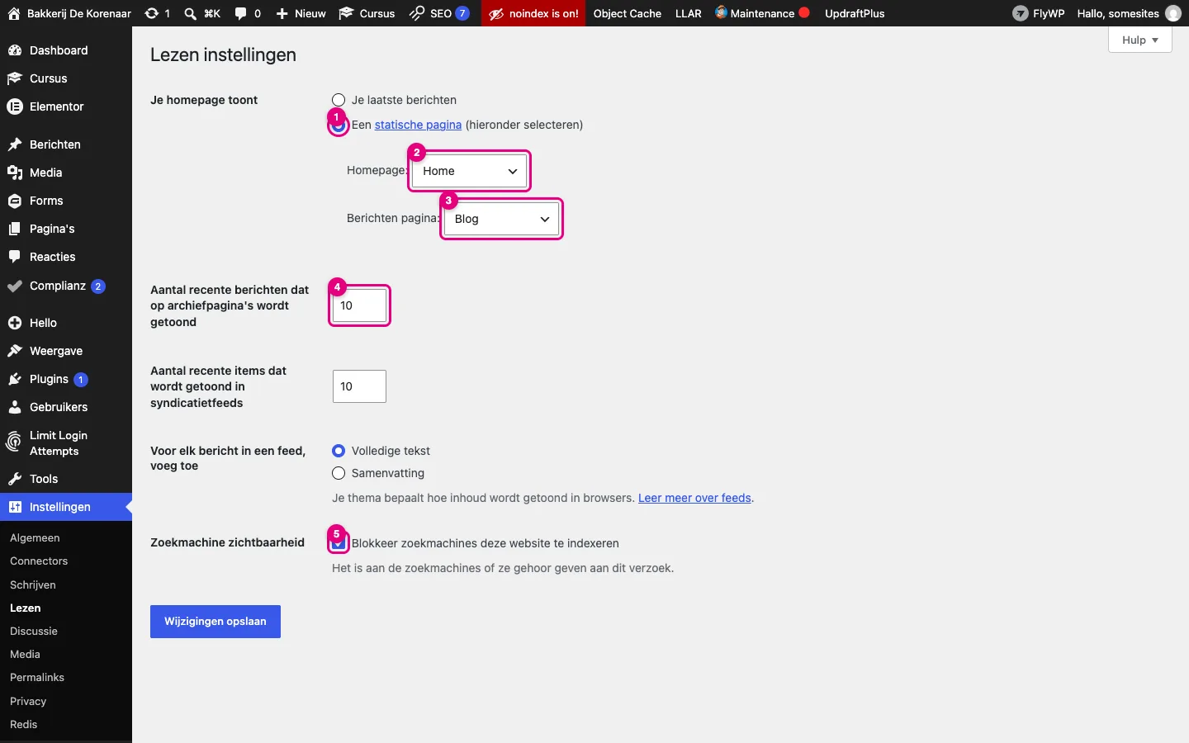Click the graduation cap icon in admin bar
Image resolution: width=1189 pixels, height=743 pixels.
[346, 13]
